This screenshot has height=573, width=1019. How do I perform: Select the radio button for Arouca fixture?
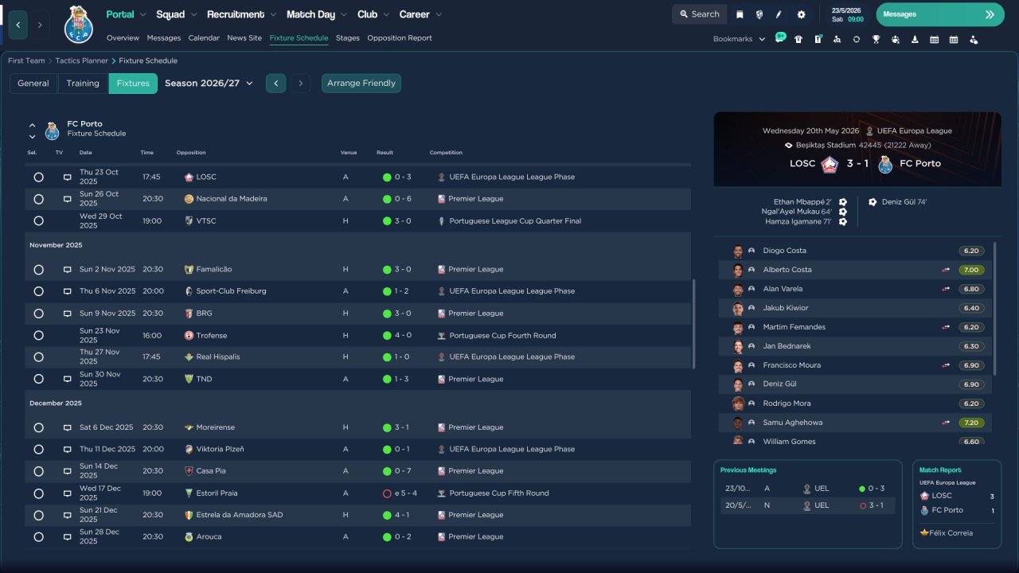tap(38, 537)
